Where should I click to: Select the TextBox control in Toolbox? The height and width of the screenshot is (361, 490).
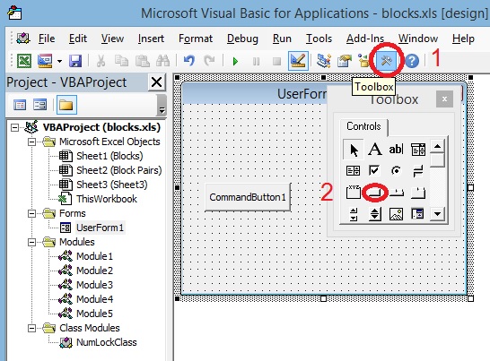point(396,150)
